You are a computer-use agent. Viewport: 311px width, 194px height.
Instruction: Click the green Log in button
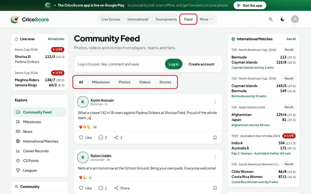[x=174, y=64]
